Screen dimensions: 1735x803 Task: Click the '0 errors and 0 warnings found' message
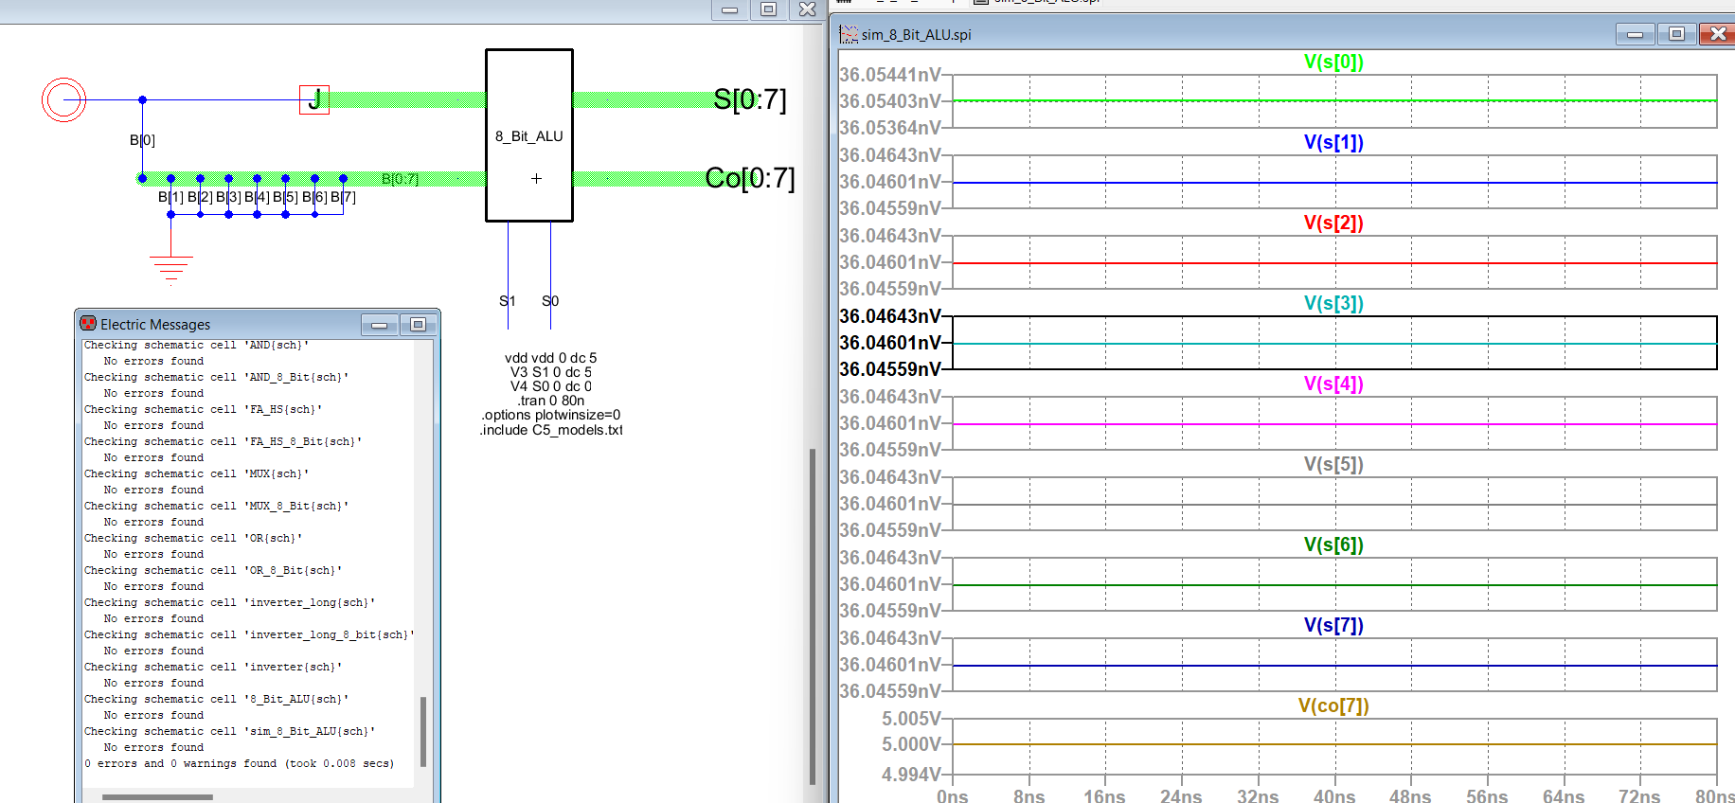(x=239, y=763)
